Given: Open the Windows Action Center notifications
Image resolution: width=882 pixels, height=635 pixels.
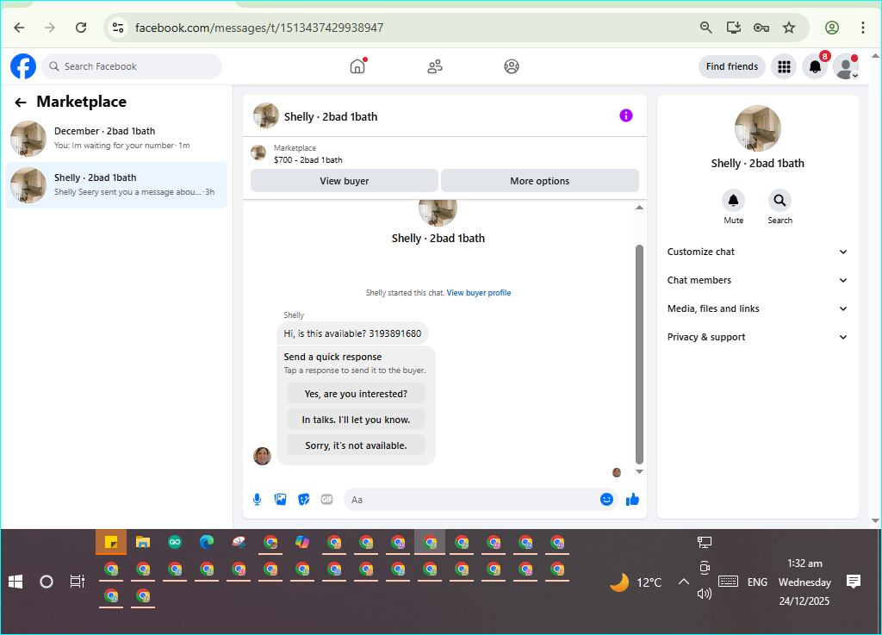Looking at the screenshot, I should tap(854, 582).
